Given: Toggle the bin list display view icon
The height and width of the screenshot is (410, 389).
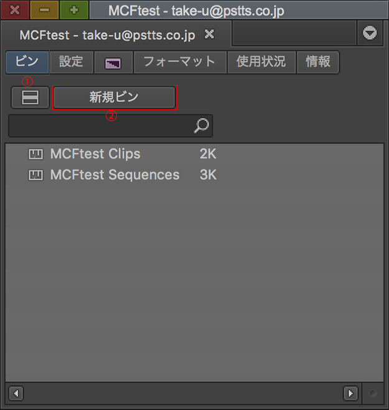Looking at the screenshot, I should click(x=30, y=98).
